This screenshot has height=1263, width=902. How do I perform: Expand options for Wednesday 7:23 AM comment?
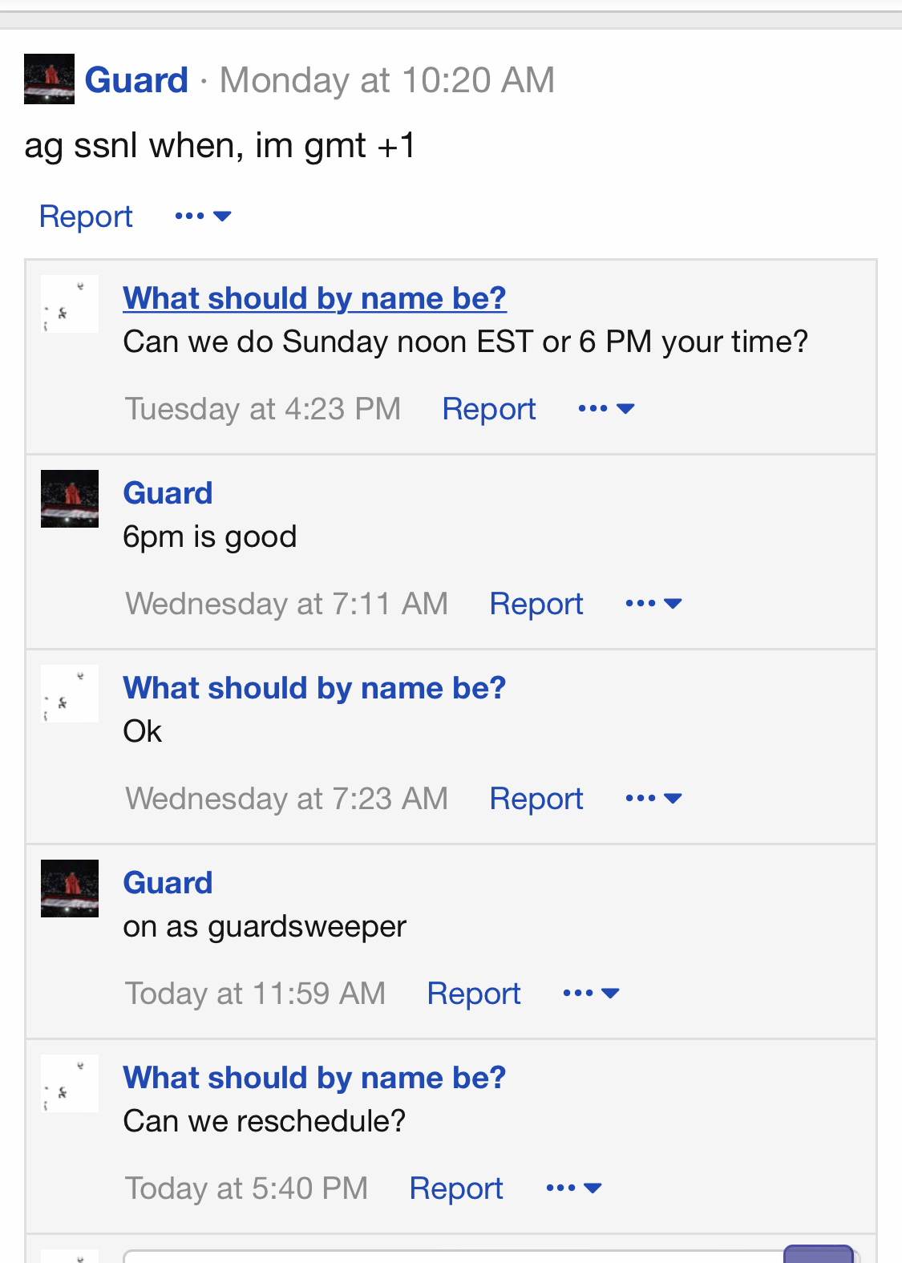(653, 799)
